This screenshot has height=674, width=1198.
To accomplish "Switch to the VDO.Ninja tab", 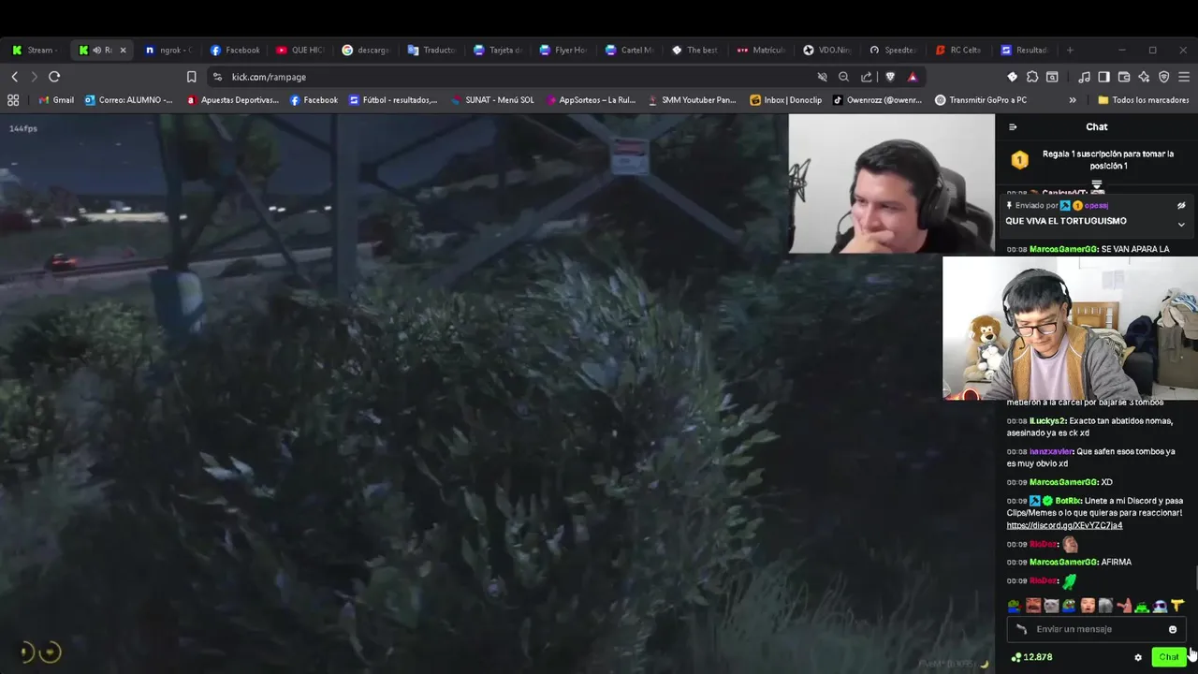I will click(825, 51).
